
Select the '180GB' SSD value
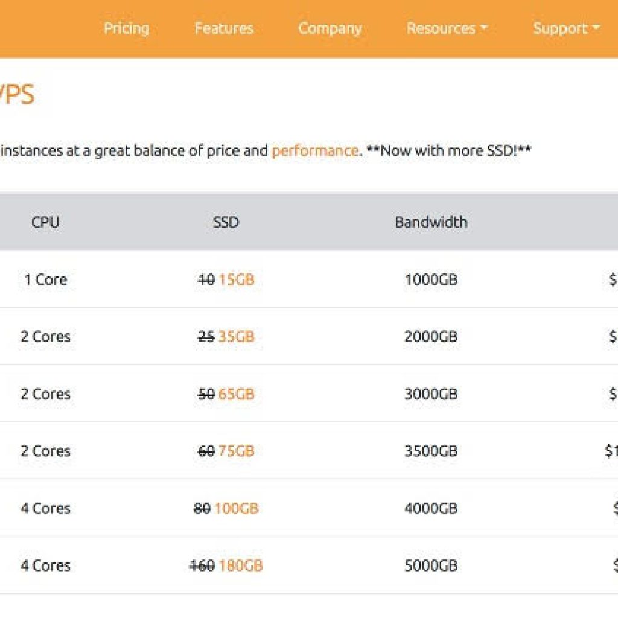[241, 565]
